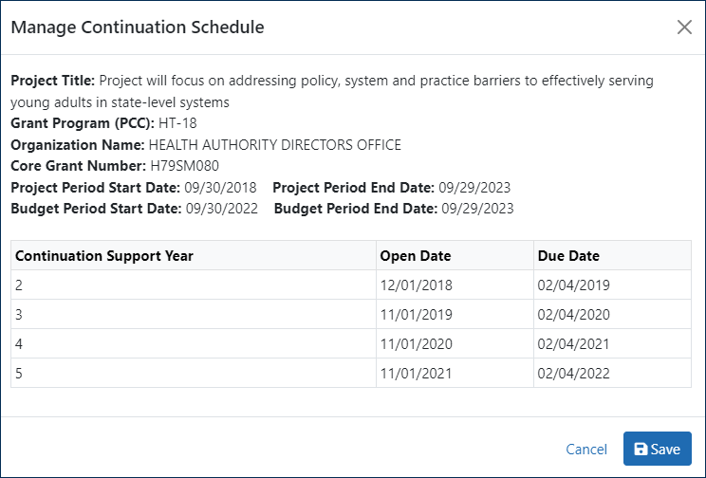This screenshot has height=478, width=706.
Task: Click budget period start date 09/30/2022
Action: point(222,209)
